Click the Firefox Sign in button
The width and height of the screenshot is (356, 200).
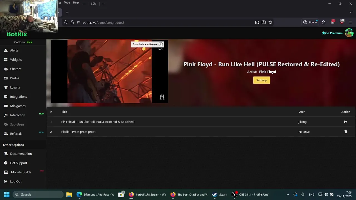click(310, 22)
